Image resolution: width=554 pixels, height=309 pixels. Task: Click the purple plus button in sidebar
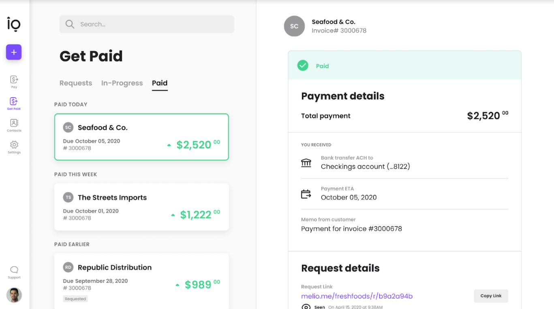click(14, 52)
